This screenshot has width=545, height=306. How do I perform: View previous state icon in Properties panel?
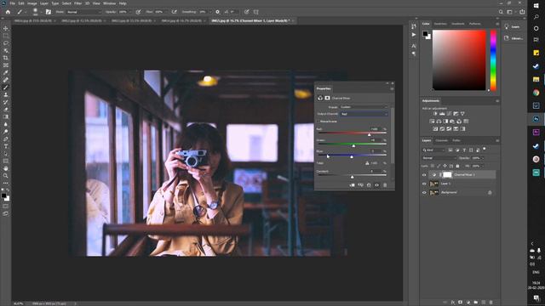(360, 185)
